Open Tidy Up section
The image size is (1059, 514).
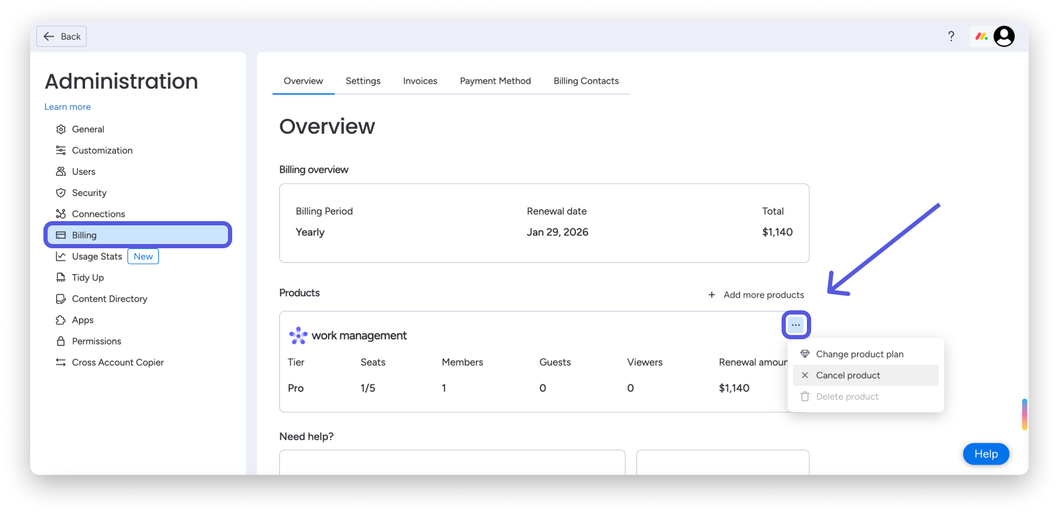(88, 277)
